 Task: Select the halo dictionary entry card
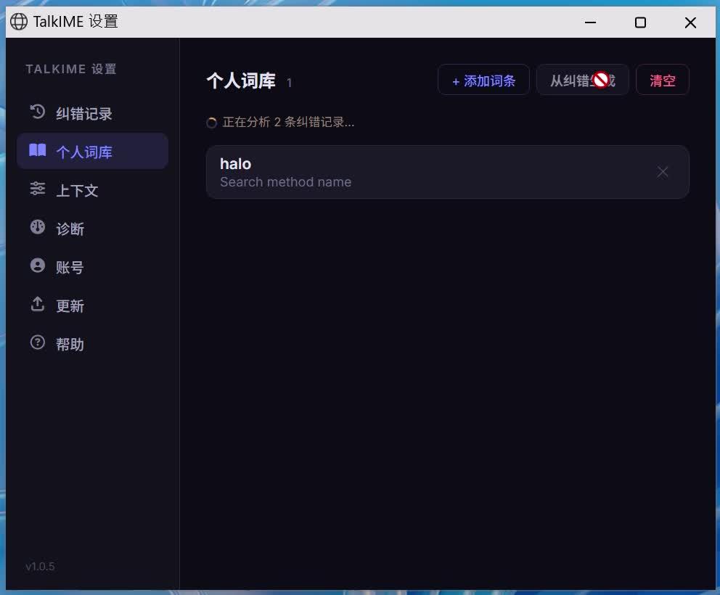[x=447, y=172]
